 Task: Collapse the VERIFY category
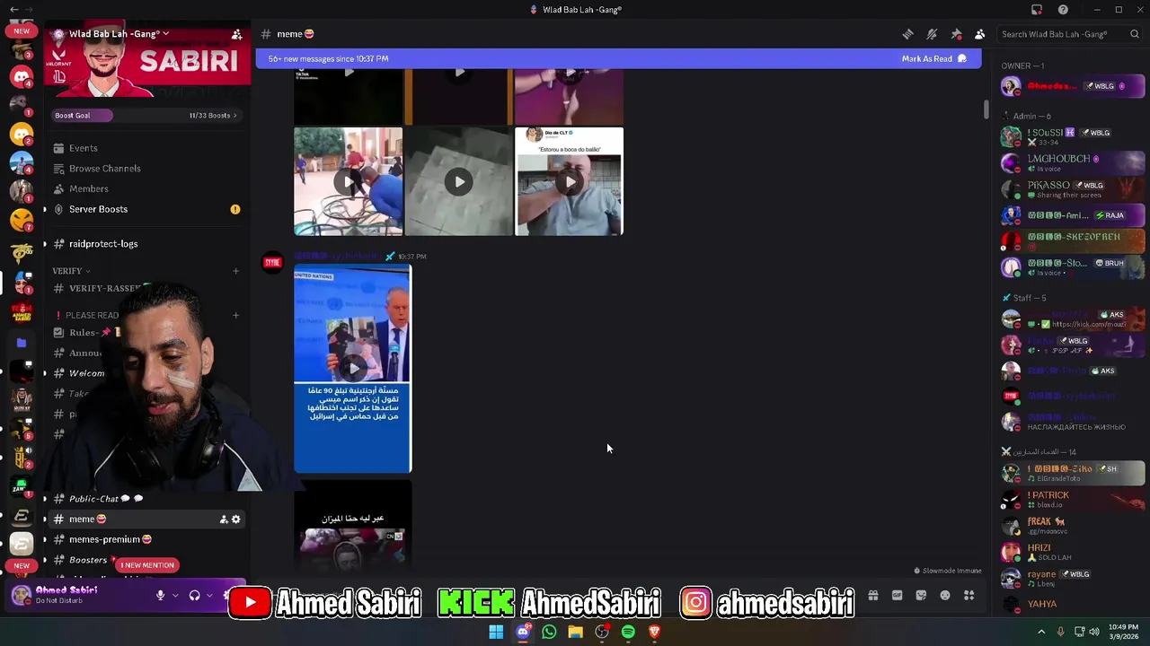70,271
